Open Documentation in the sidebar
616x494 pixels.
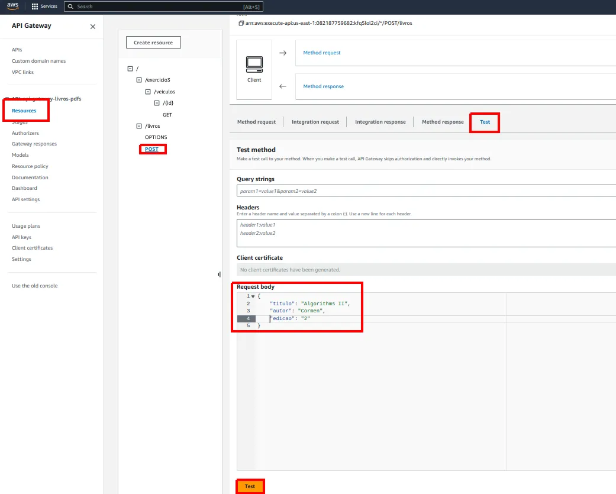click(x=30, y=177)
